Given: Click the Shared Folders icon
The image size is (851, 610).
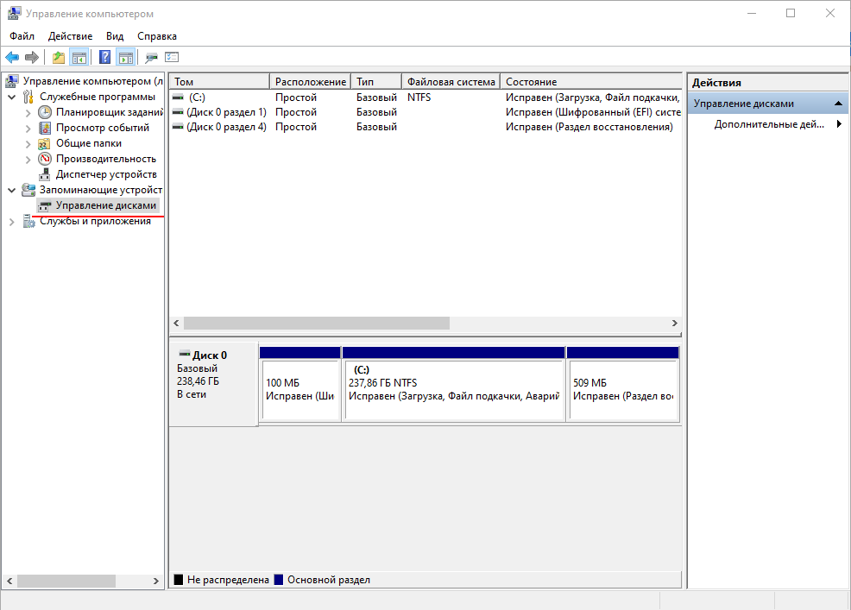Looking at the screenshot, I should (x=45, y=144).
